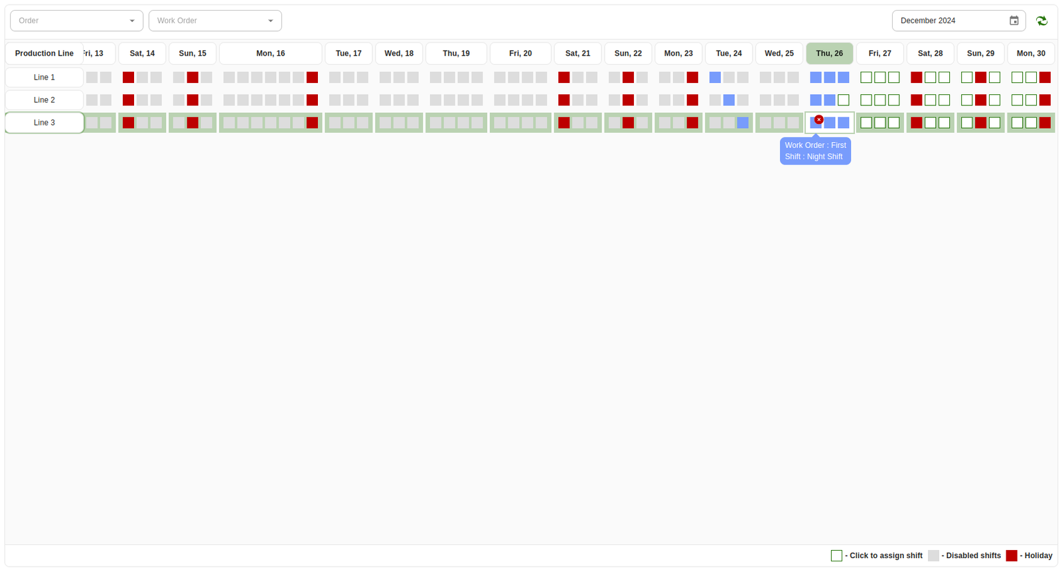Select blue assigned shift on Line 2, Tue 24

pos(729,100)
